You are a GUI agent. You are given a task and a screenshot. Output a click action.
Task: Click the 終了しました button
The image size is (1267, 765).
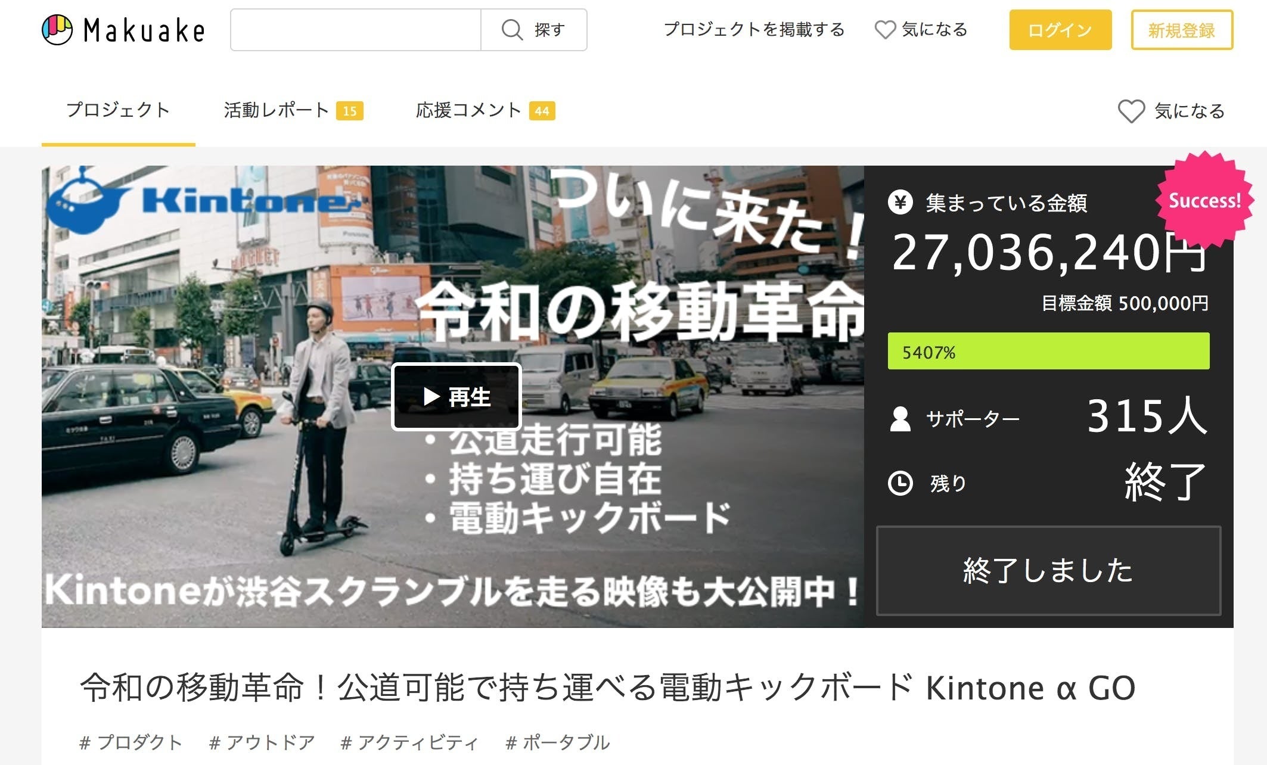1048,571
